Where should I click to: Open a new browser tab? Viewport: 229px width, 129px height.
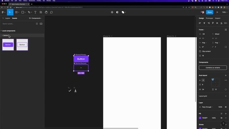pyautogui.click(x=32, y=4)
